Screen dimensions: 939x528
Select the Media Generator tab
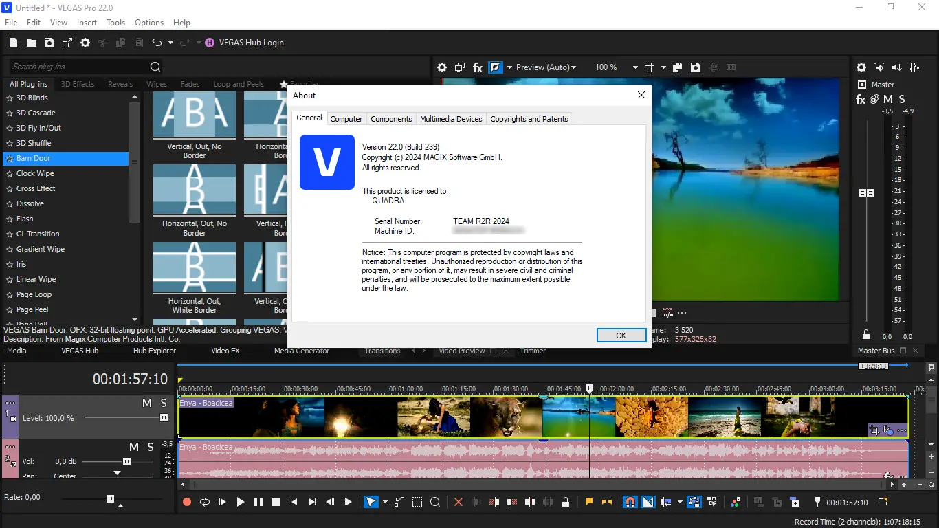click(x=302, y=351)
